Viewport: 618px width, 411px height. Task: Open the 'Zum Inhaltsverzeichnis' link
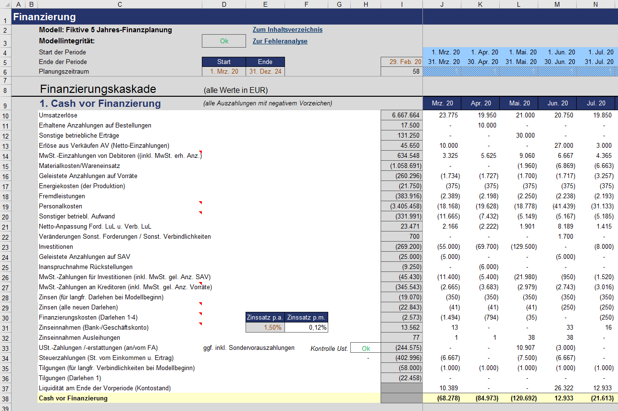(x=287, y=30)
